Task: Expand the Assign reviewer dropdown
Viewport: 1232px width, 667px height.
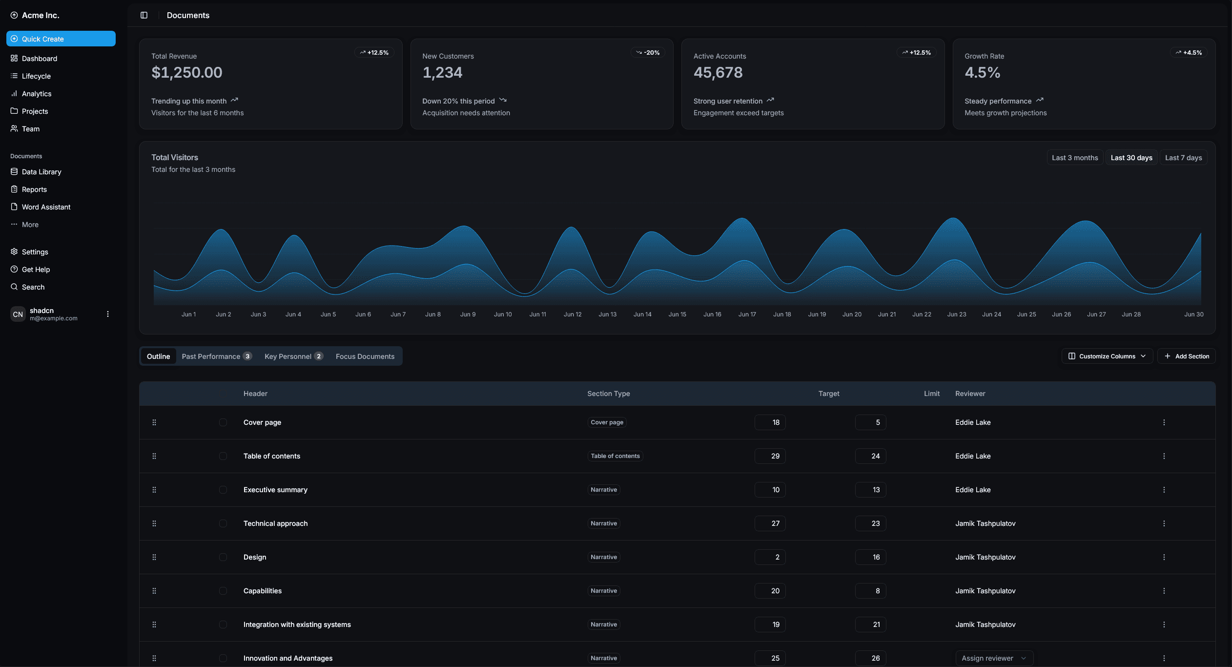Action: pyautogui.click(x=994, y=658)
